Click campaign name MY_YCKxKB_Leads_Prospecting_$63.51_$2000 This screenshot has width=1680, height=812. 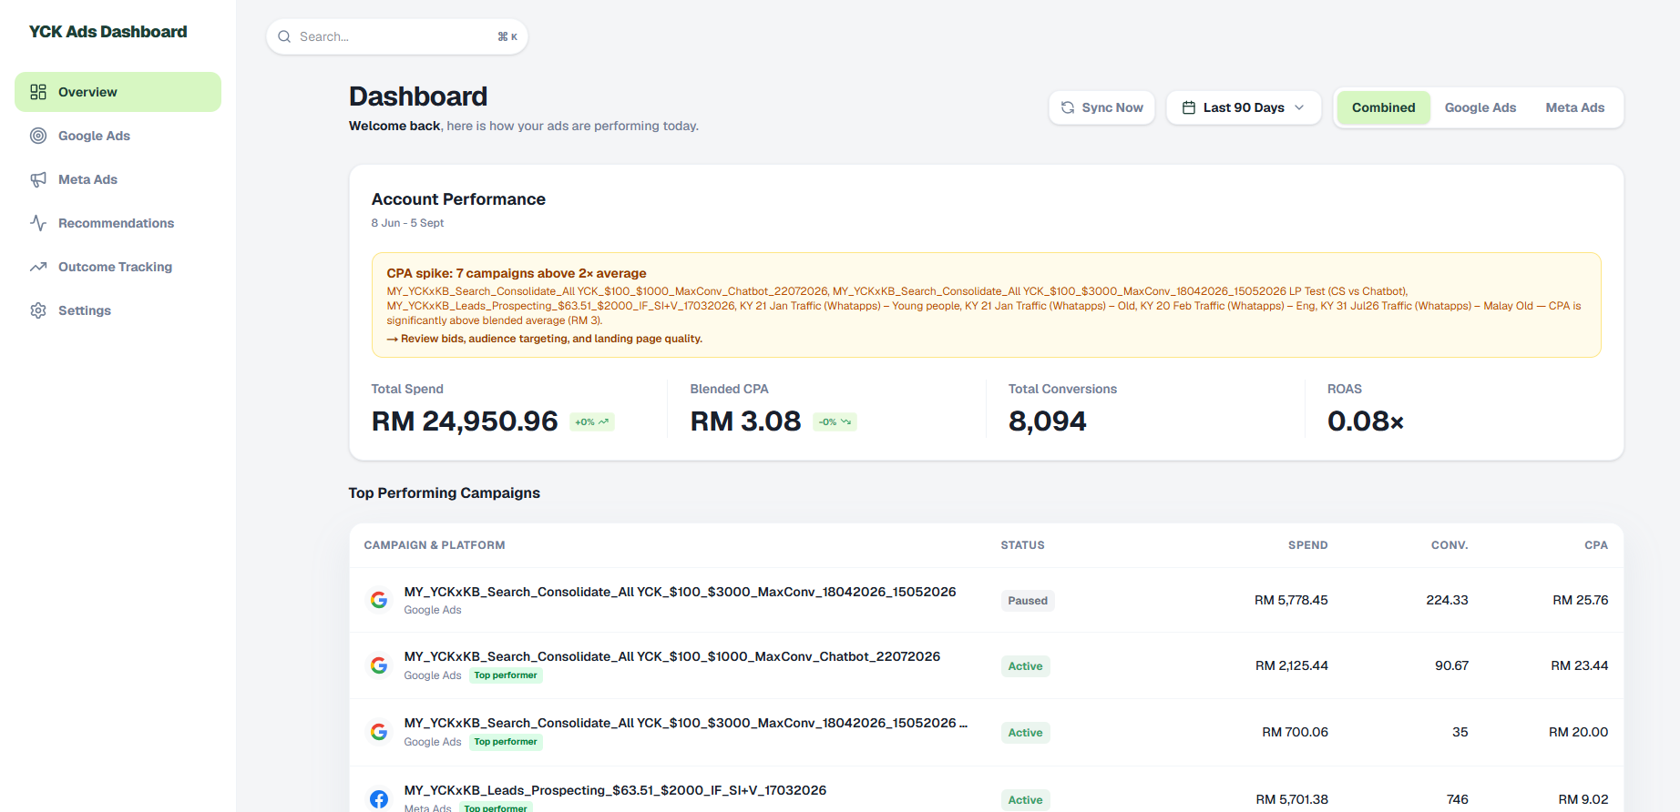click(x=615, y=790)
